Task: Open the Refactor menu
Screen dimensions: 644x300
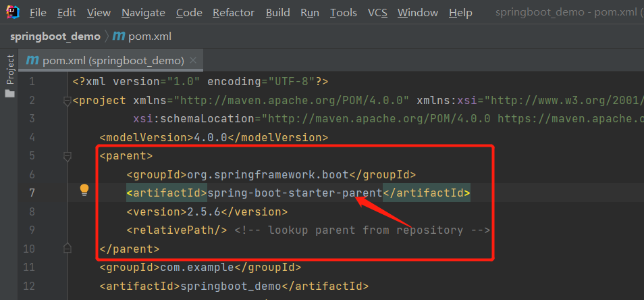Action: point(234,13)
